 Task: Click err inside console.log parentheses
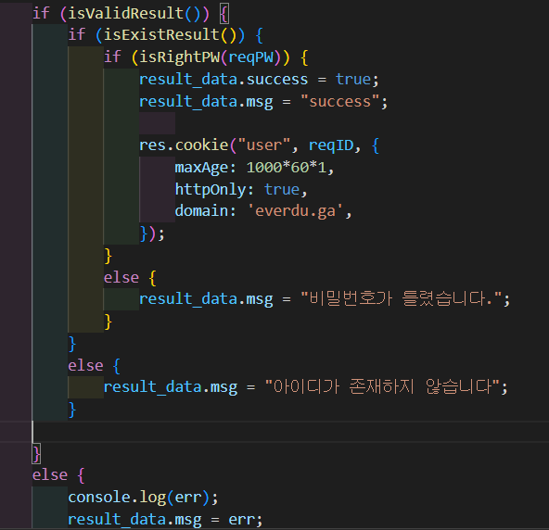click(x=188, y=498)
